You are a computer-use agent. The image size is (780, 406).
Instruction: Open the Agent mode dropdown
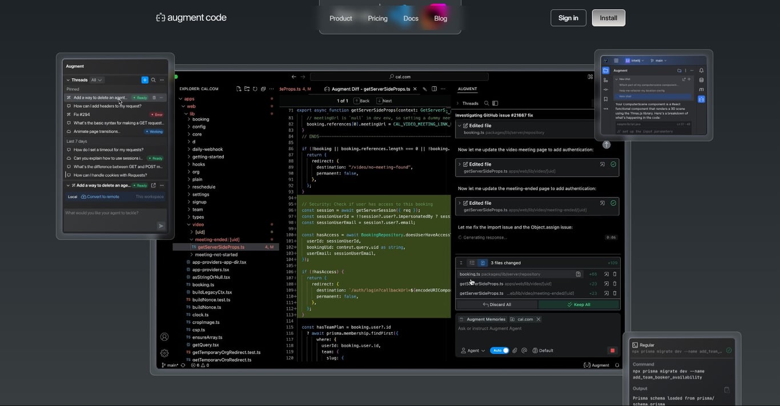pos(475,350)
